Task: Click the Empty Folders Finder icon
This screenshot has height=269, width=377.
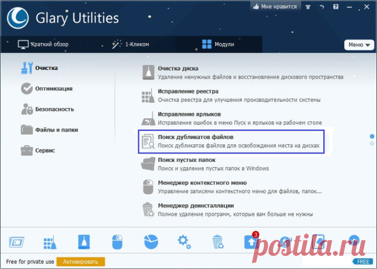Action: pyautogui.click(x=148, y=164)
